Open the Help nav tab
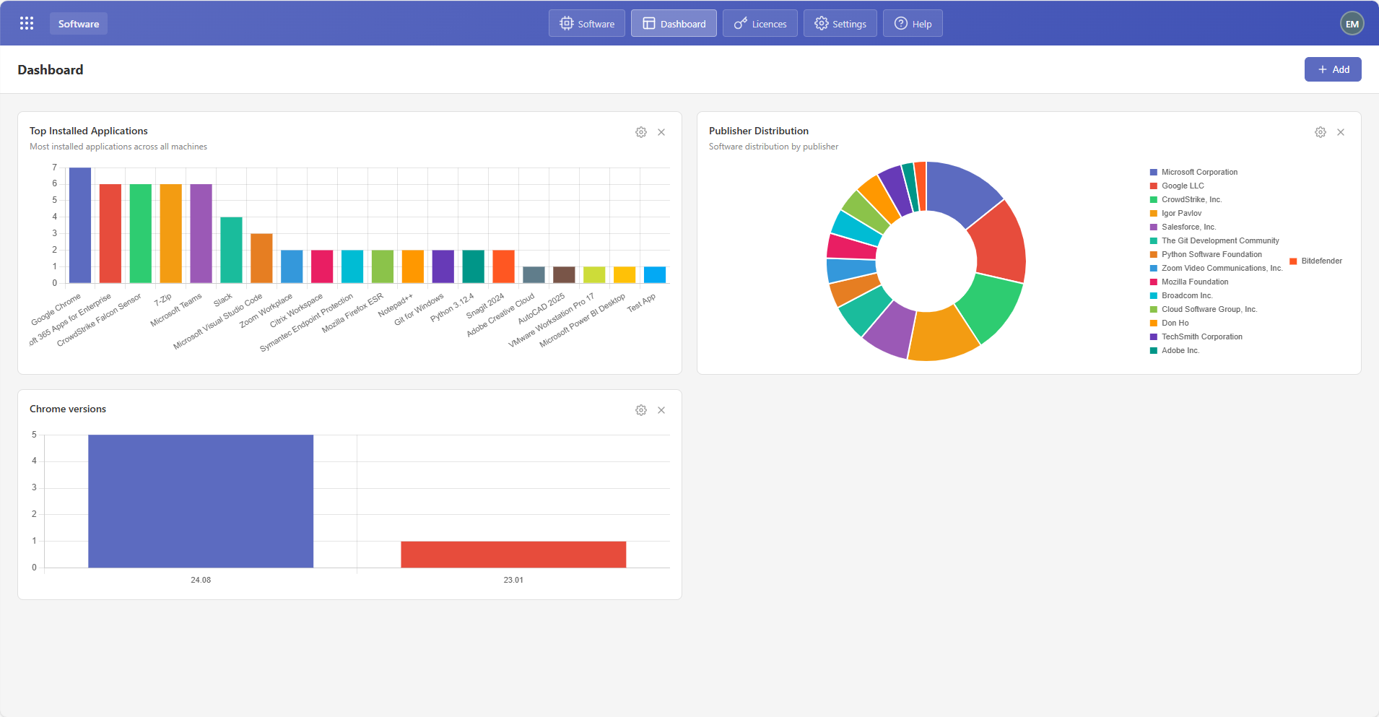Viewport: 1379px width, 717px height. coord(913,24)
